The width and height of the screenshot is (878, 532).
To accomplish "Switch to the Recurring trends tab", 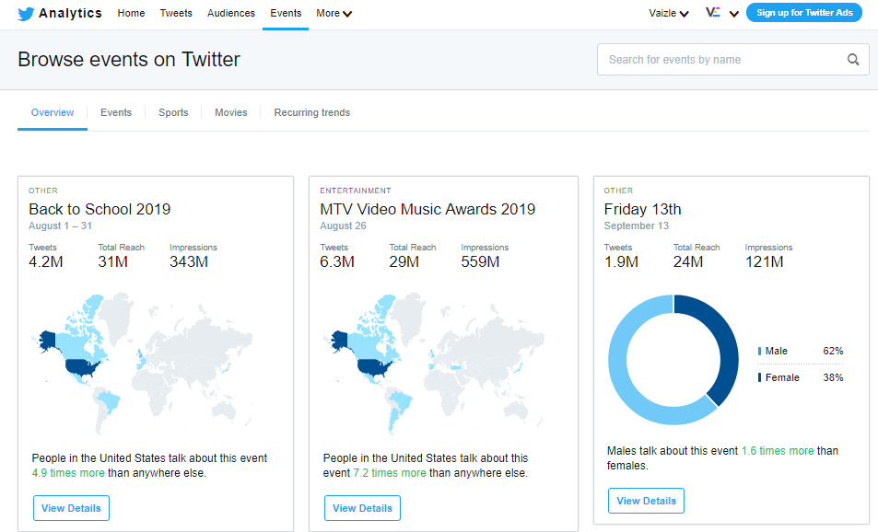I will tap(312, 112).
